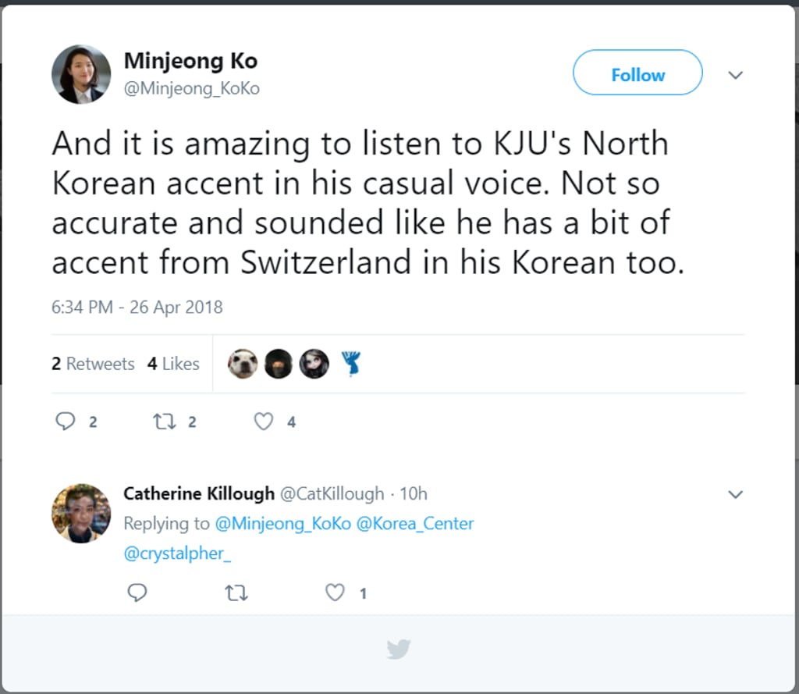Screen dimensions: 799x694
Task: Click the Twitter bird logo at bottom
Action: [399, 649]
